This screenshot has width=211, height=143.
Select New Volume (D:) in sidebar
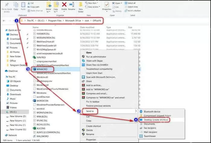coord(16,116)
